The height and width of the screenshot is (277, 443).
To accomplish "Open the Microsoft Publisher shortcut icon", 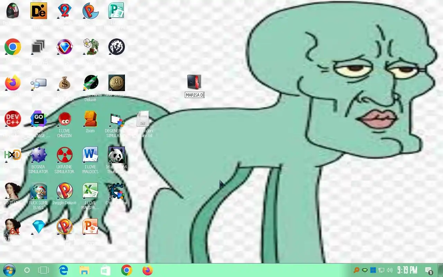I will [x=116, y=11].
